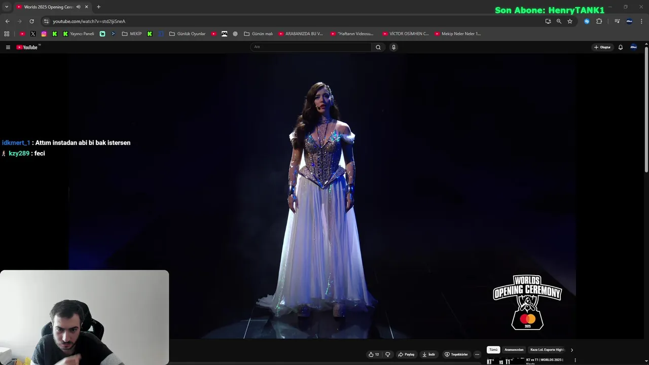Open YouTube notifications bell
Screen dimensions: 649x365
tap(620, 47)
